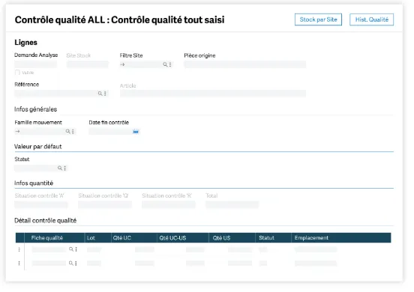Click the Infos quantité section heading

[x=34, y=183]
